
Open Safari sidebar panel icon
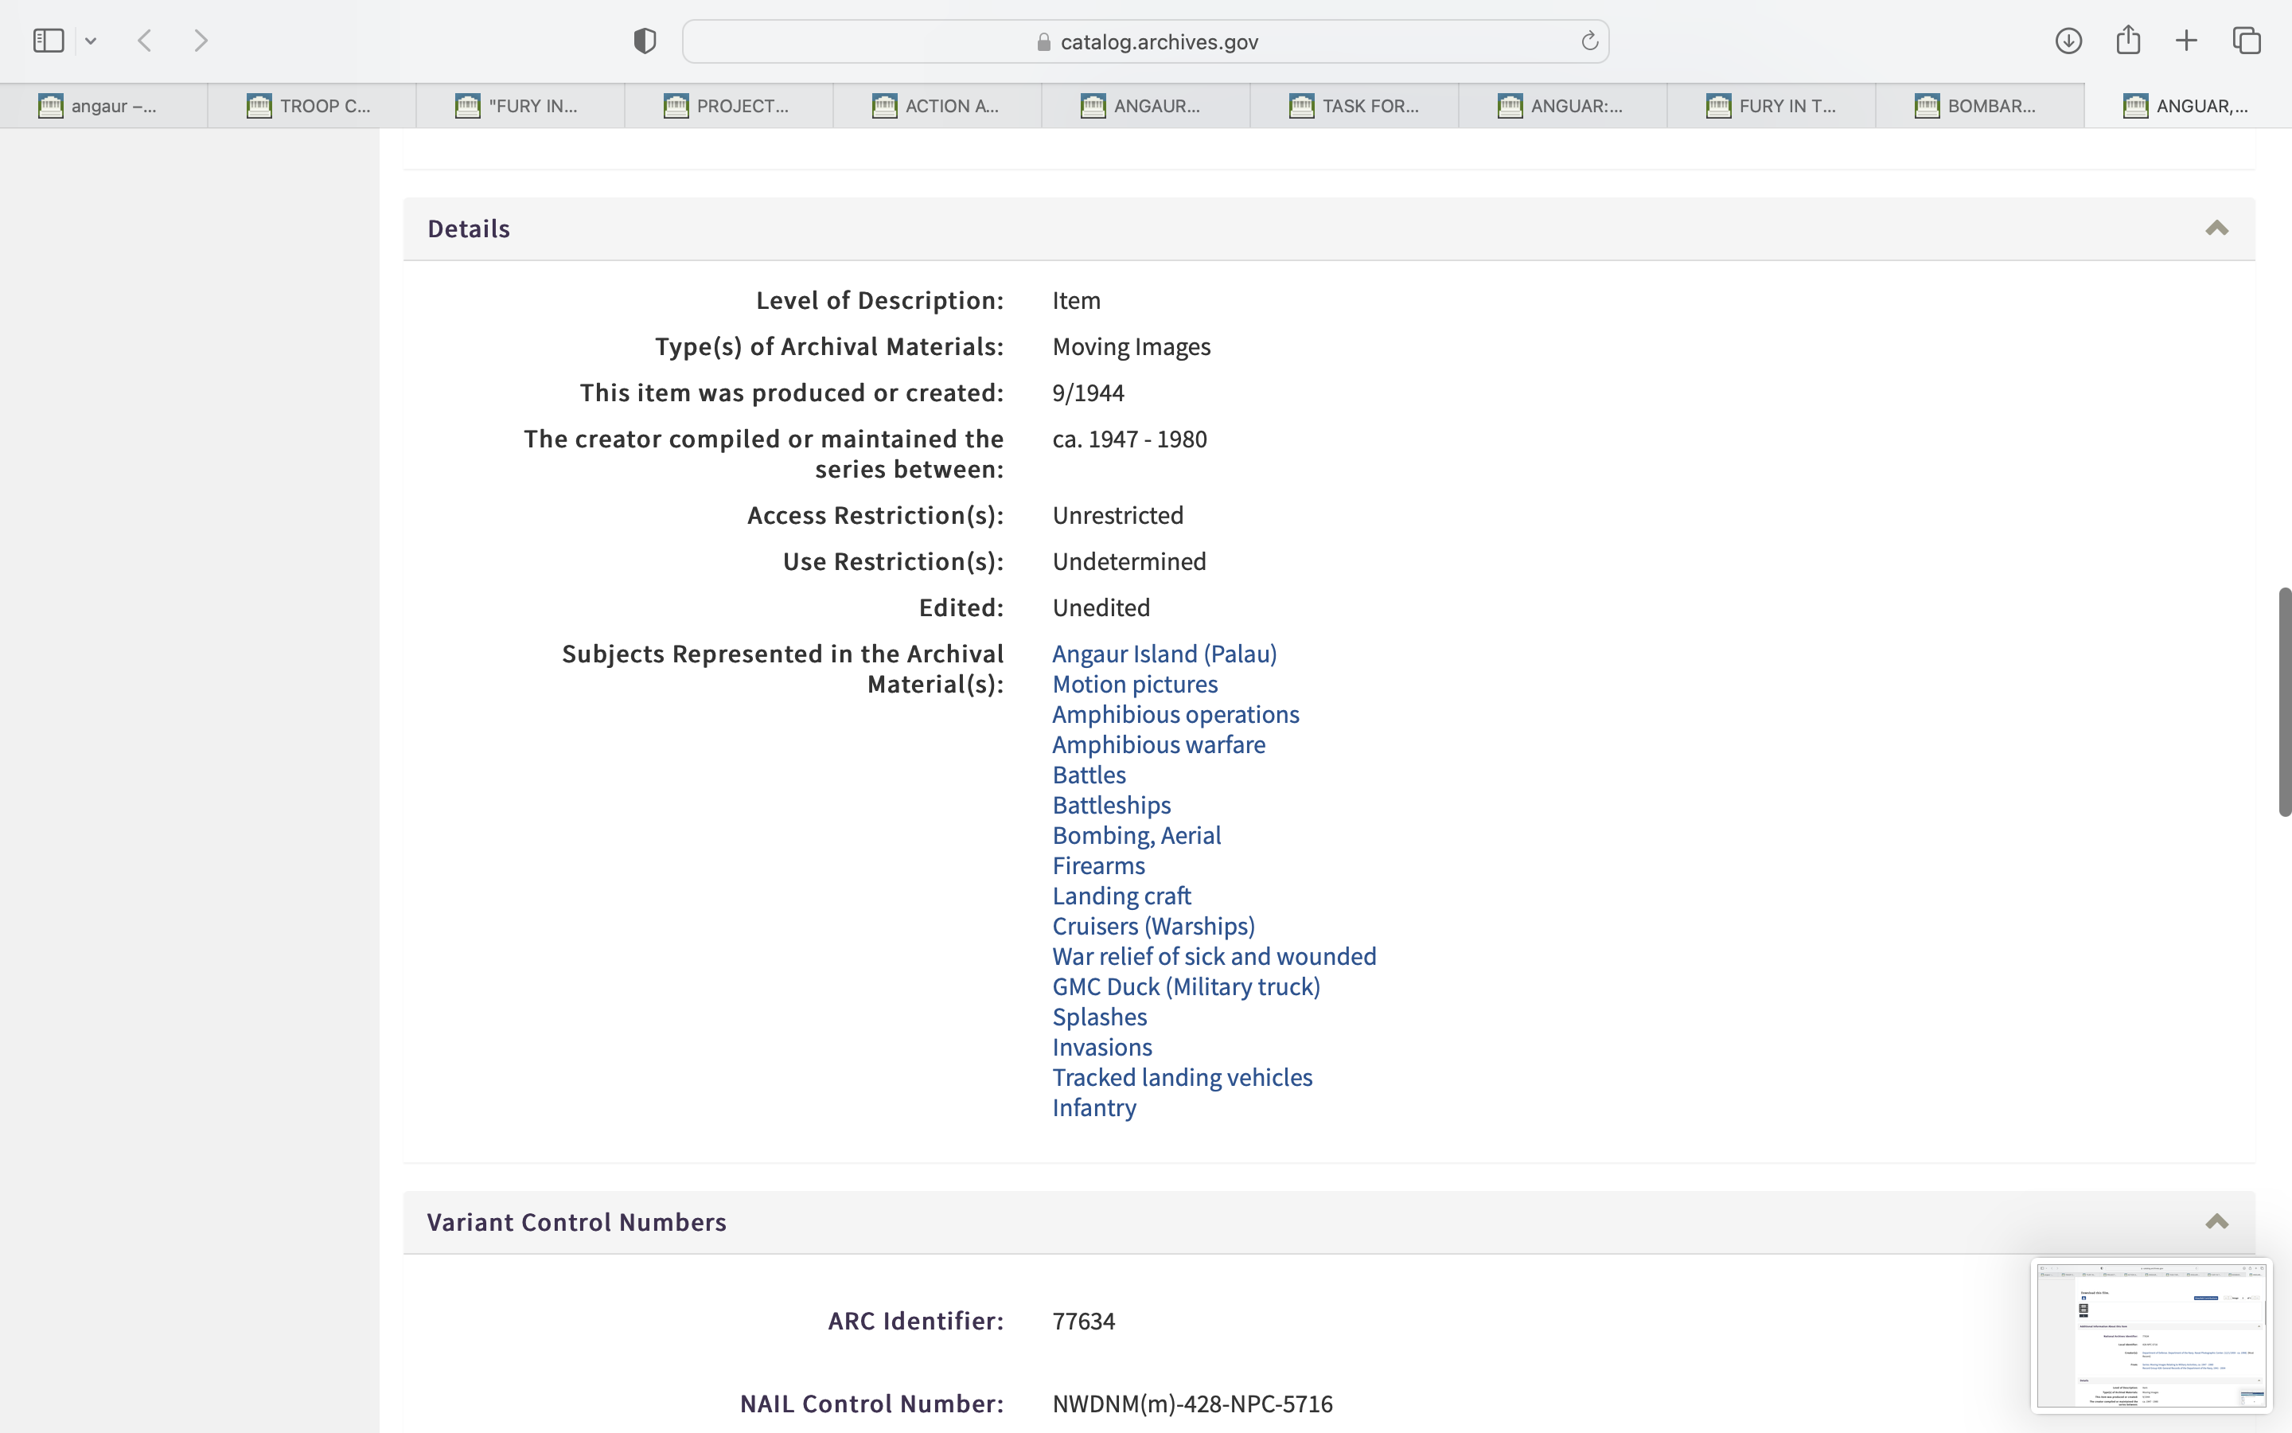tap(48, 41)
